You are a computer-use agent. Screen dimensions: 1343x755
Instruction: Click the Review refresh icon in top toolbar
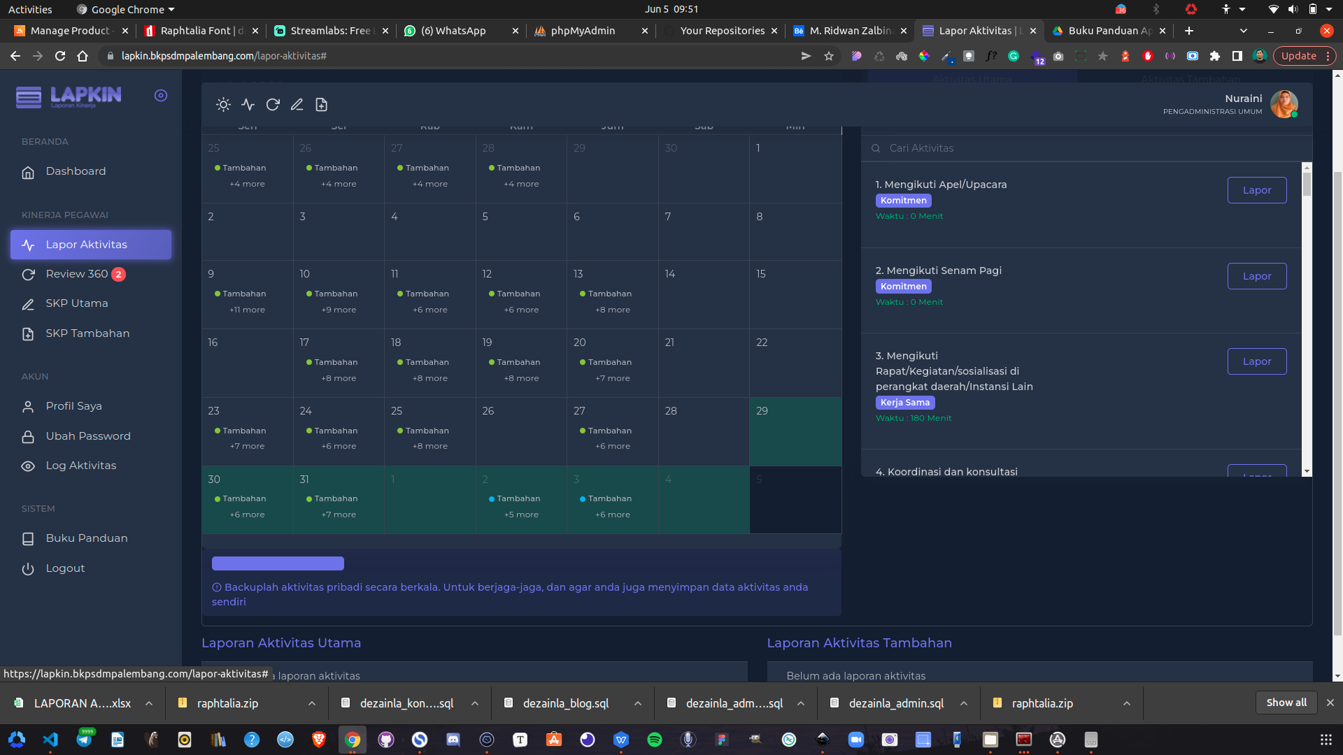pos(273,105)
